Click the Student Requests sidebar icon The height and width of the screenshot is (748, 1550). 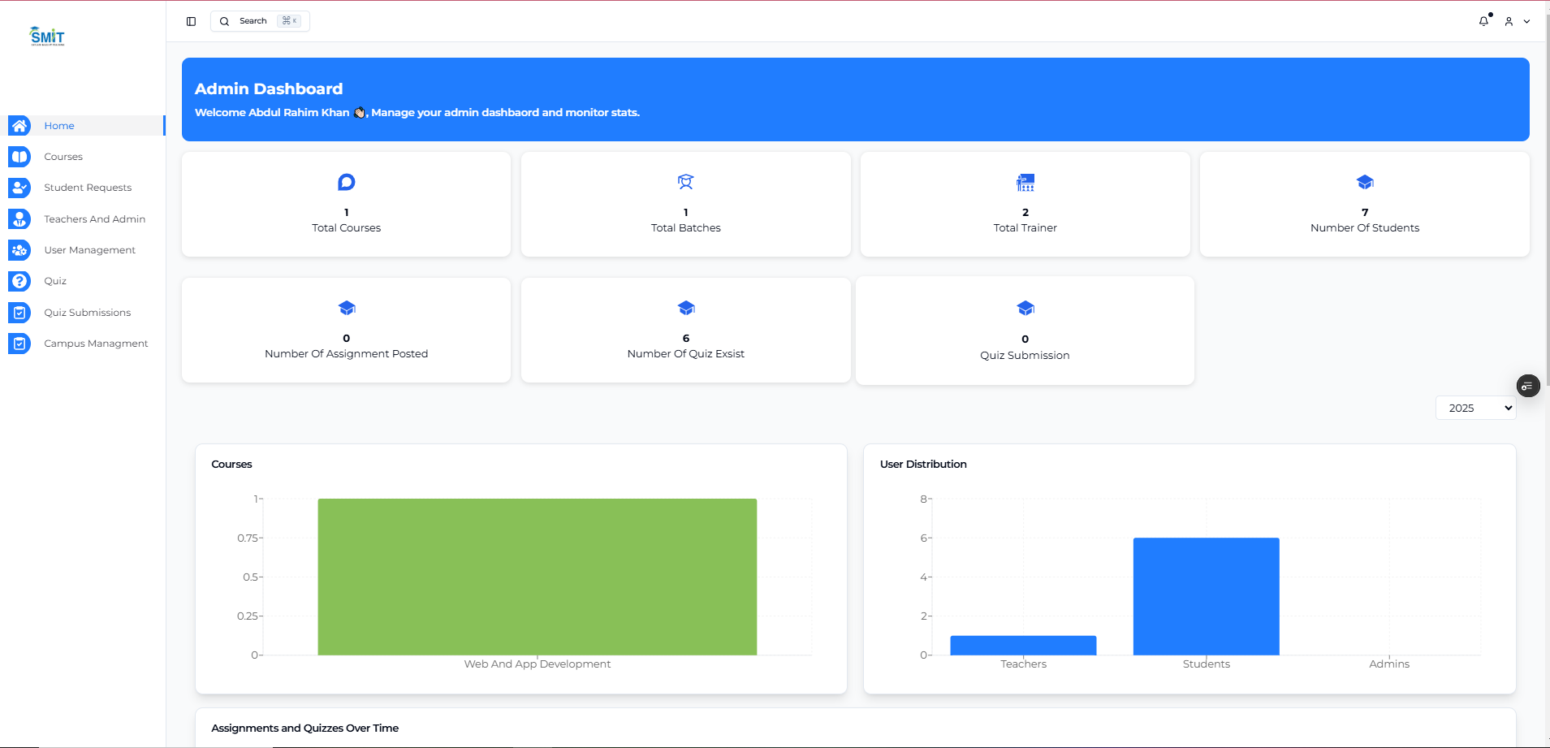19,188
